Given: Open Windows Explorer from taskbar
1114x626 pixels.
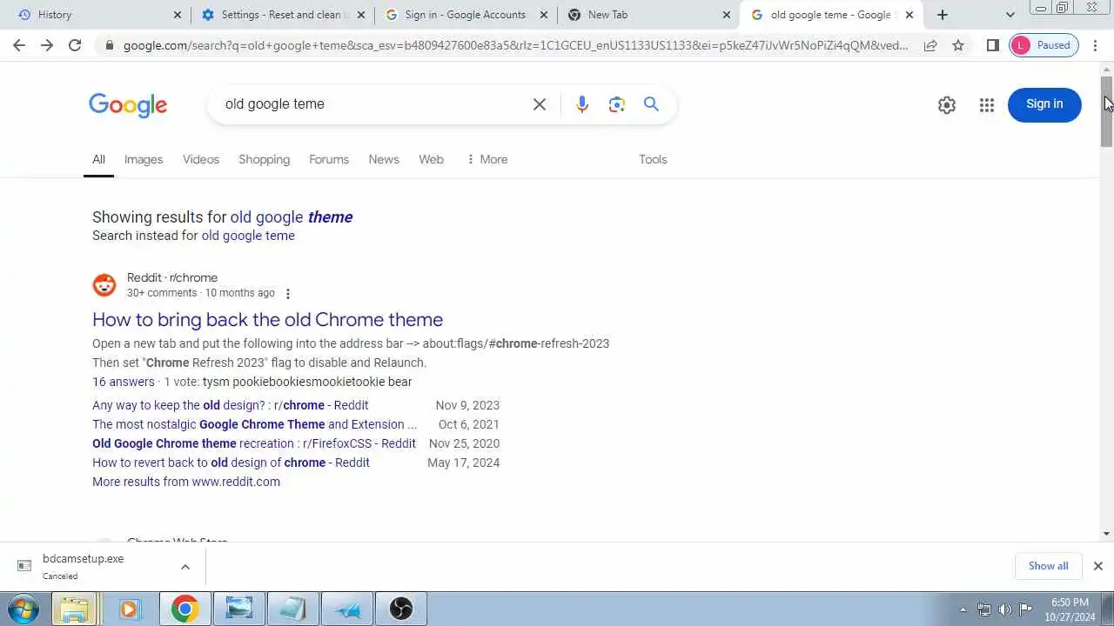Looking at the screenshot, I should coord(75,609).
